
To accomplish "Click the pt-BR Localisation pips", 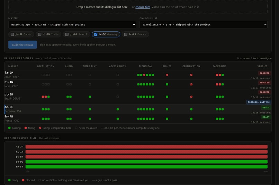I will pos(46,97).
